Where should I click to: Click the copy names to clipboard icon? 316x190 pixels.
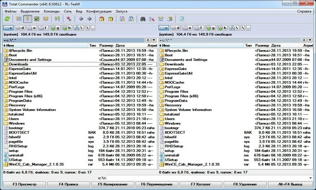pyautogui.click(x=170, y=19)
